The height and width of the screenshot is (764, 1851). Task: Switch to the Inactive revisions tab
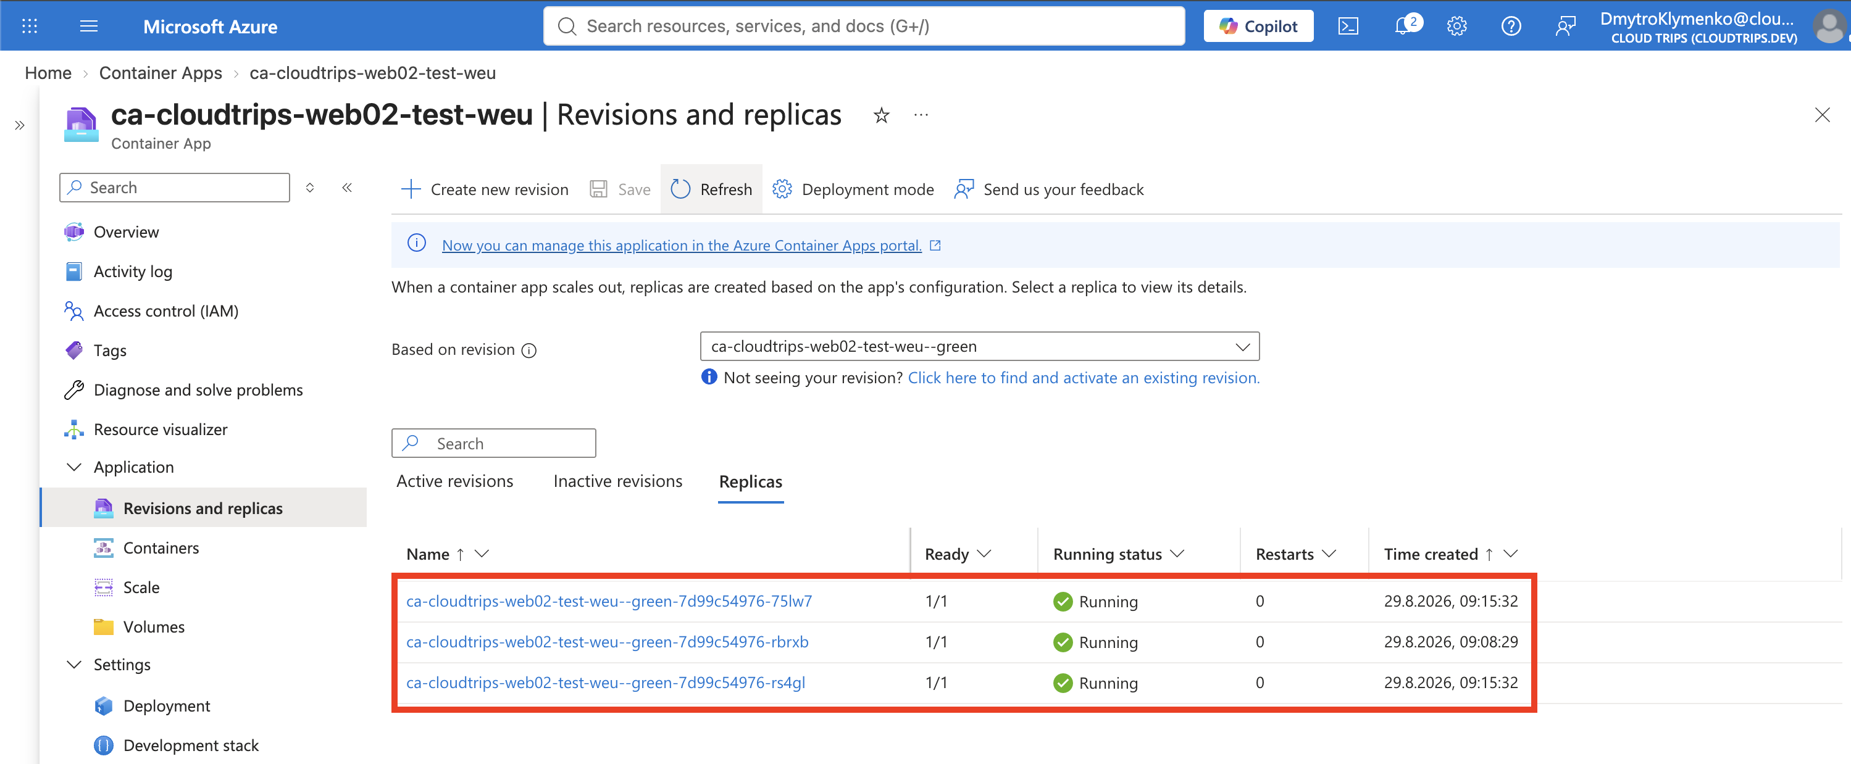coord(618,482)
